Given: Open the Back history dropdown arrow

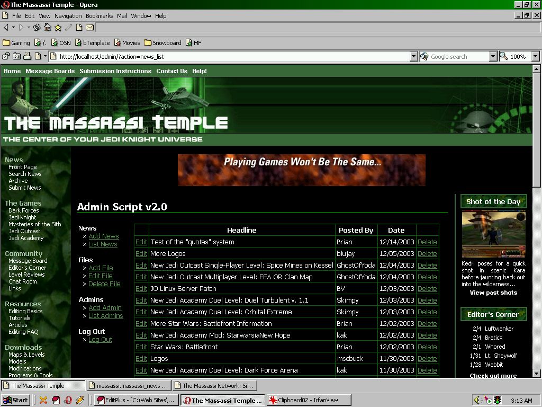Looking at the screenshot, I should coord(13,28).
